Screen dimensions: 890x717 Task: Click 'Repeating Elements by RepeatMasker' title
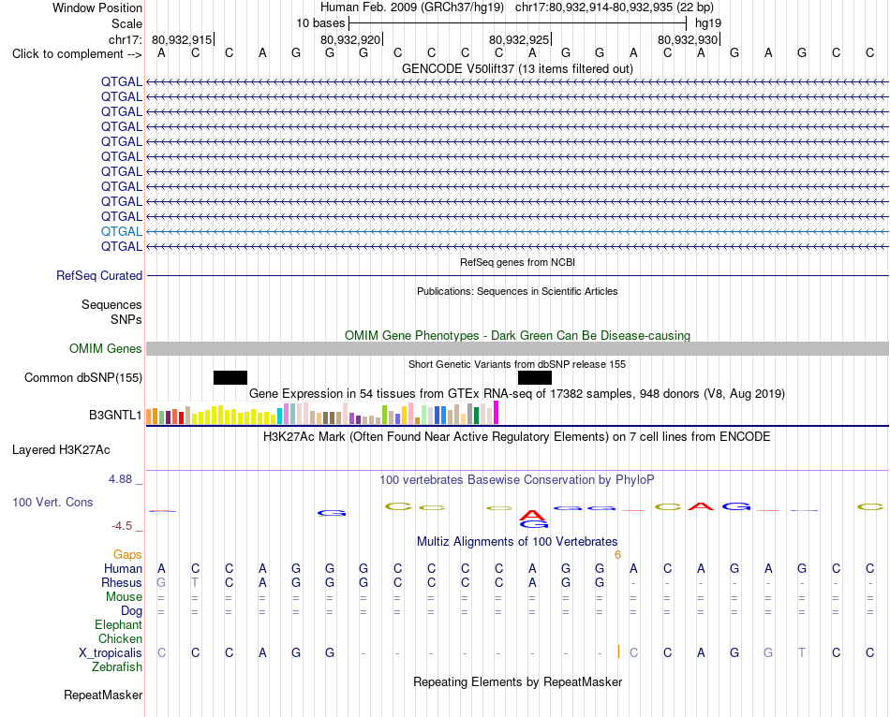click(518, 681)
